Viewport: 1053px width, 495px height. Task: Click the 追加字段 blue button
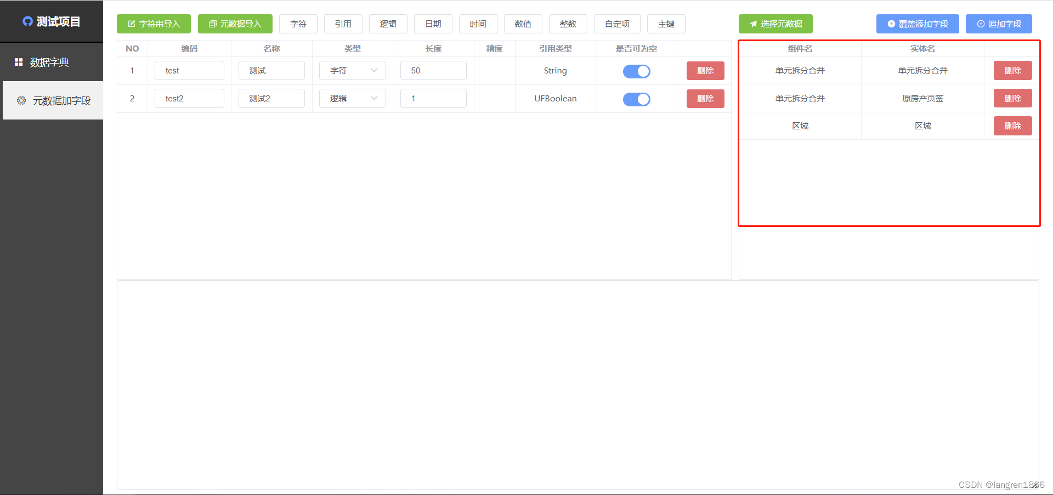999,24
